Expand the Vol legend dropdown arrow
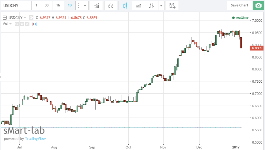 click(x=11, y=24)
